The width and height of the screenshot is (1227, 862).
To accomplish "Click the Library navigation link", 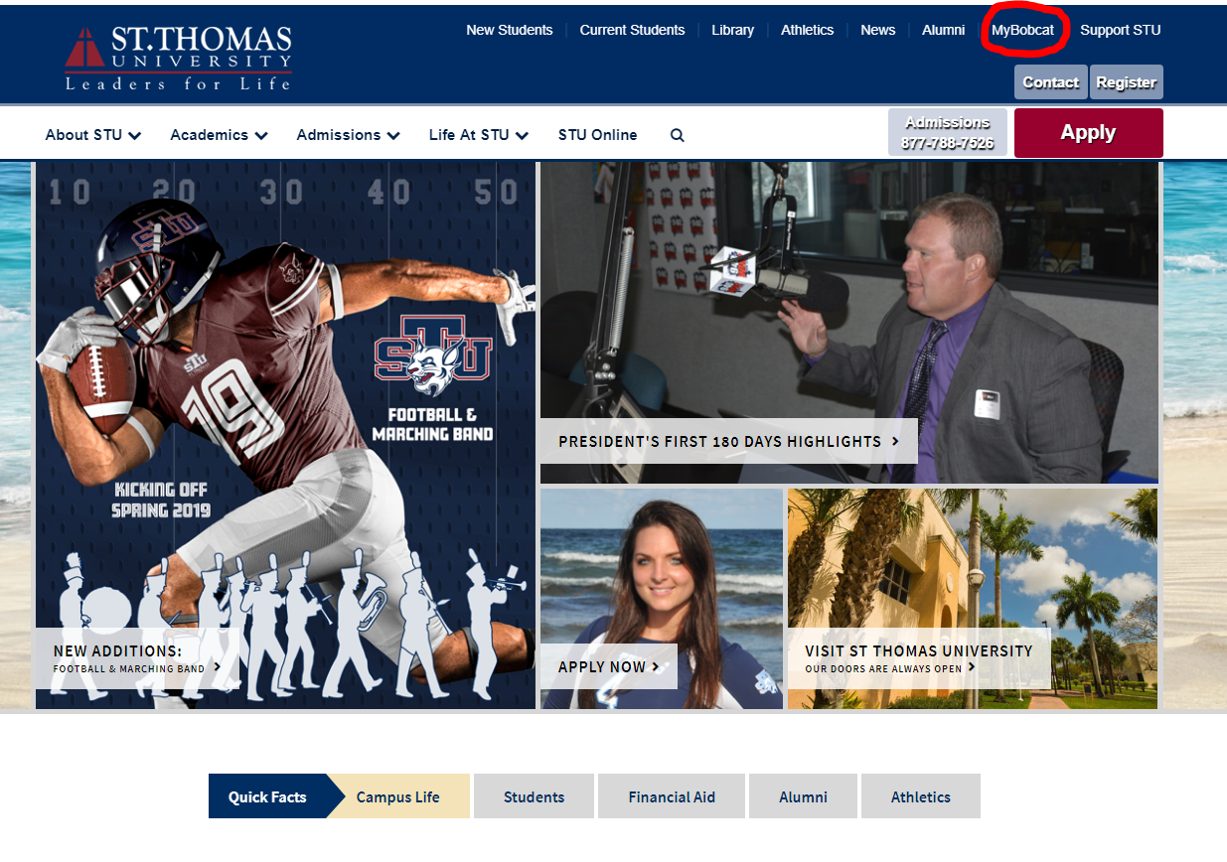I will [732, 30].
